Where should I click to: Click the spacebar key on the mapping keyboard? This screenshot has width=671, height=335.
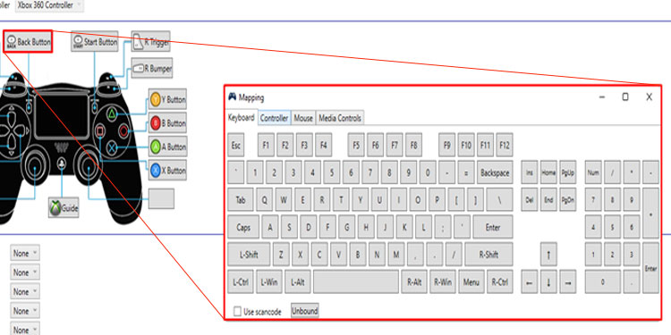(356, 282)
